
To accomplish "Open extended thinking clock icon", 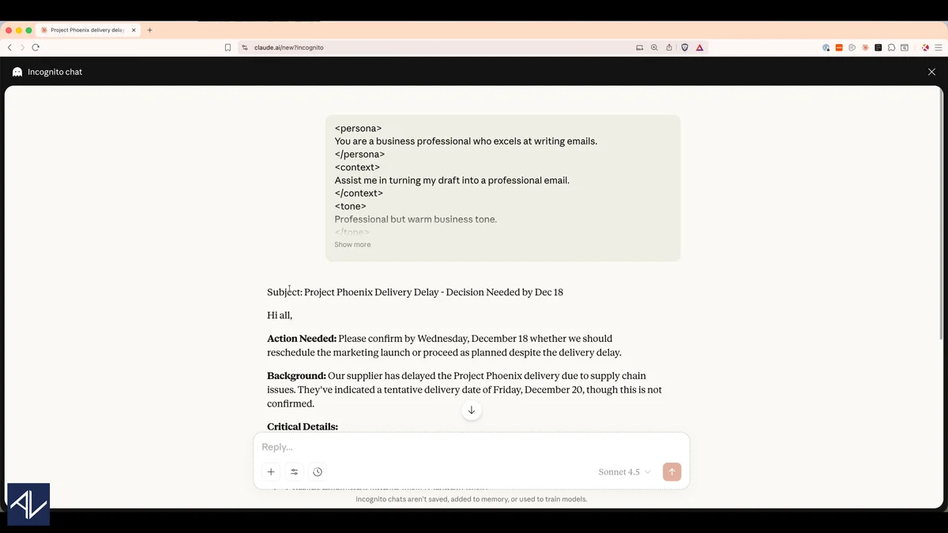I will tap(318, 472).
